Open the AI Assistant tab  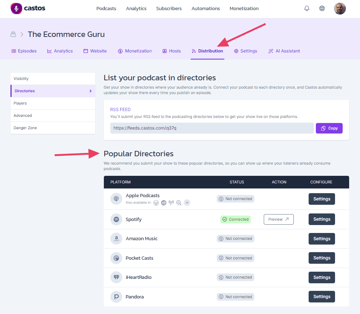pyautogui.click(x=284, y=51)
